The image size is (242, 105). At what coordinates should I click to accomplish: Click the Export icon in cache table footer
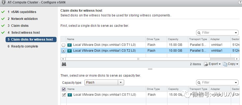coord(206,64)
